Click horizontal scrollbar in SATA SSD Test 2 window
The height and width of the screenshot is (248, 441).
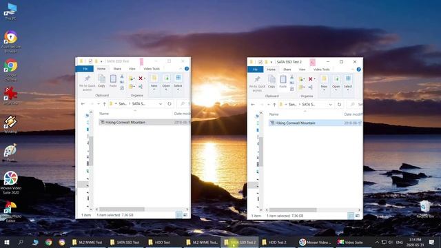(x=293, y=209)
